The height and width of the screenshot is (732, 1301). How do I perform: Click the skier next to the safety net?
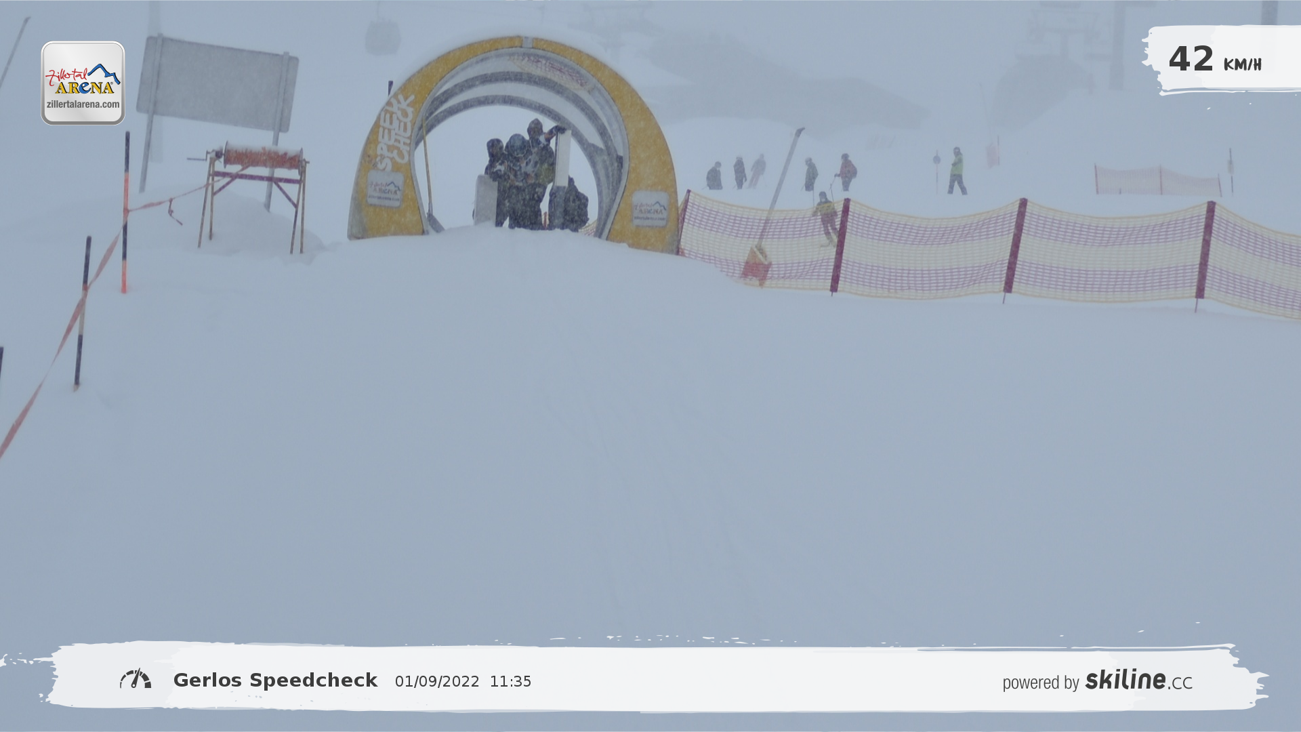click(826, 217)
